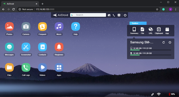Open the Videos app icon
179x97 pixels.
point(42,68)
